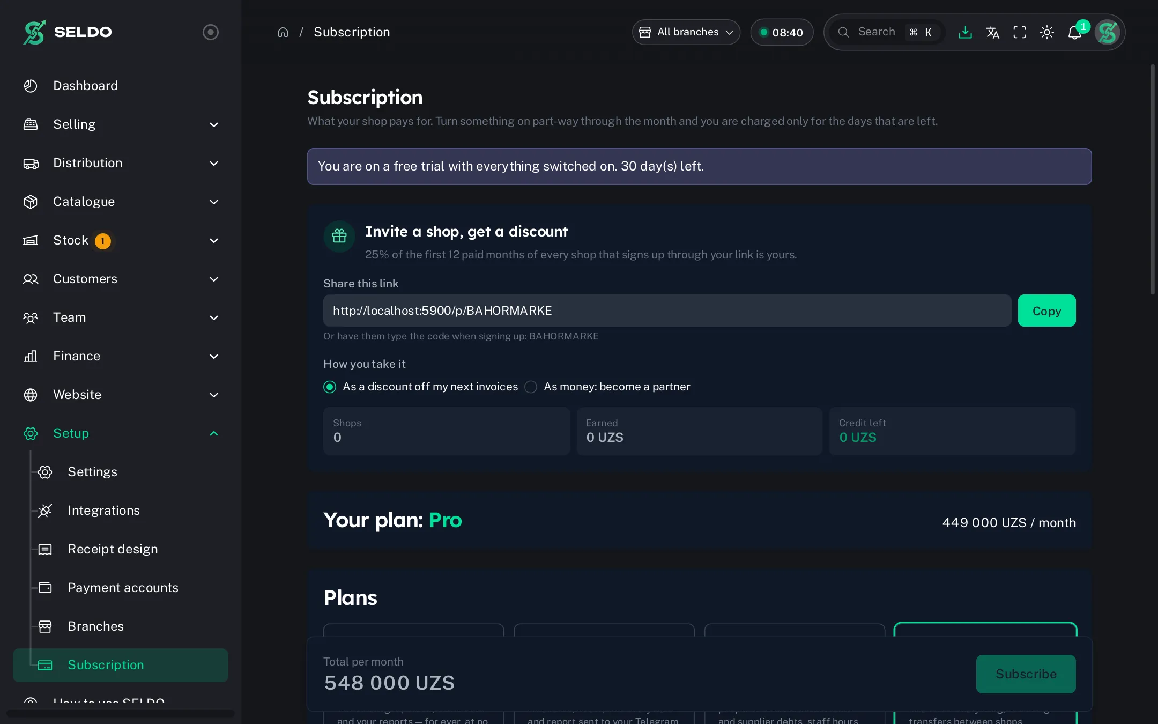
Task: Click the 449 000 UZS / month price
Action: pyautogui.click(x=1009, y=522)
